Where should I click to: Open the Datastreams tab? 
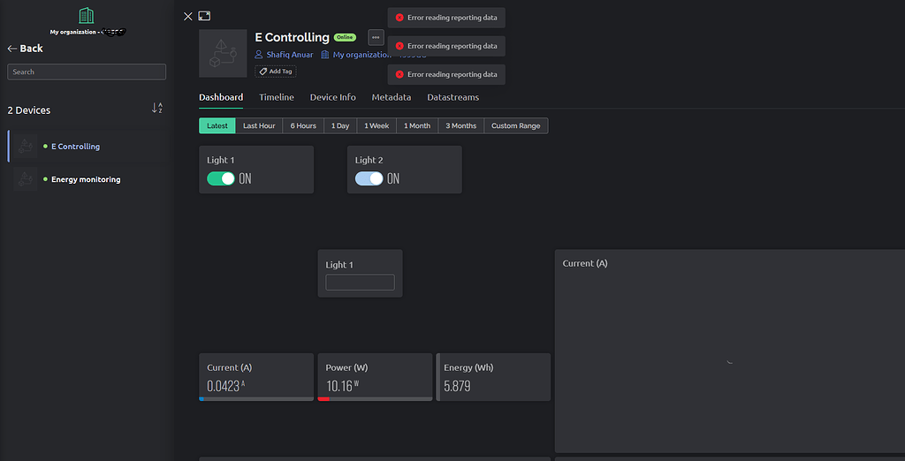453,97
